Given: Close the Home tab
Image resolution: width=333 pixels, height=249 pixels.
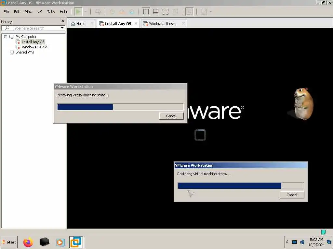Looking at the screenshot, I should point(92,23).
